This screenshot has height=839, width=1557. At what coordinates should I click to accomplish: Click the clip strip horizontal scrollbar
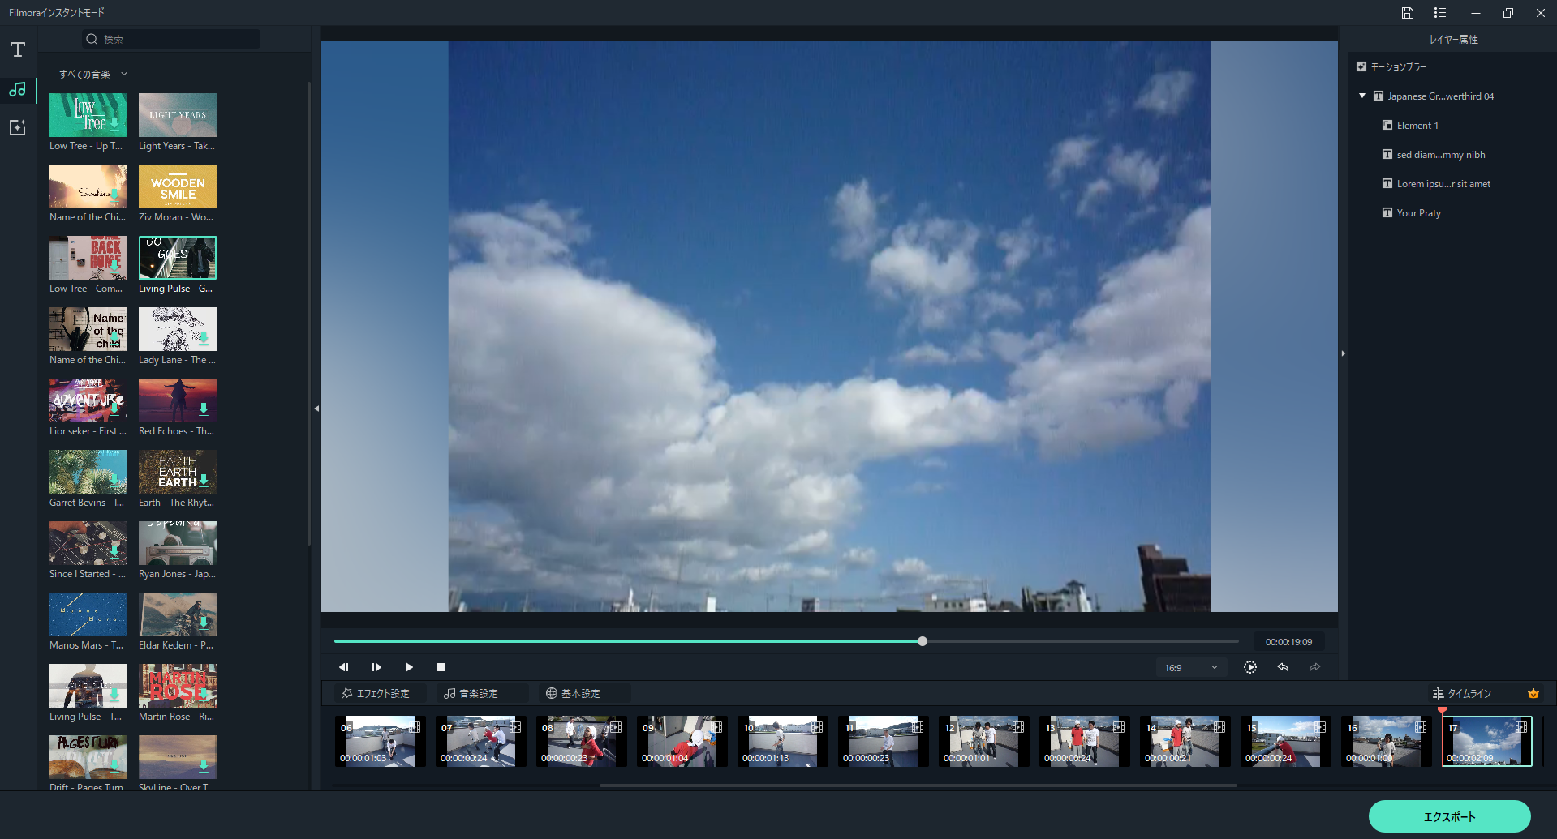(x=918, y=785)
